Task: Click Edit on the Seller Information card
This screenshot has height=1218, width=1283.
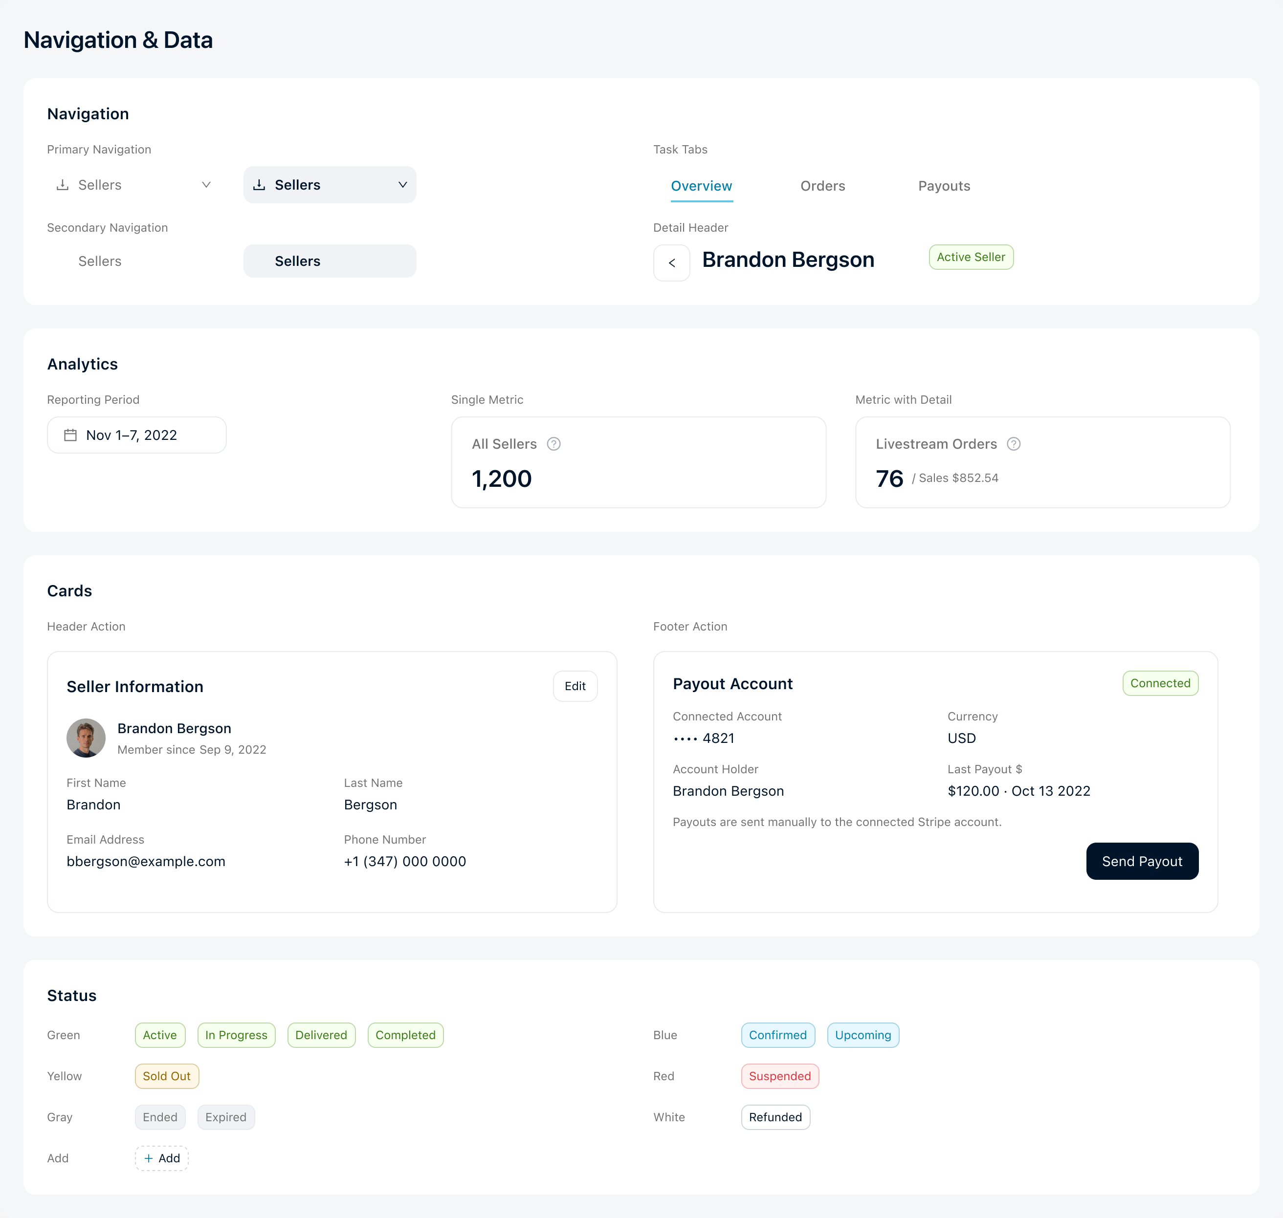Action: pos(575,686)
